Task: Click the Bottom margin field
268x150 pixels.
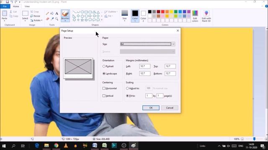Action: 170,73
